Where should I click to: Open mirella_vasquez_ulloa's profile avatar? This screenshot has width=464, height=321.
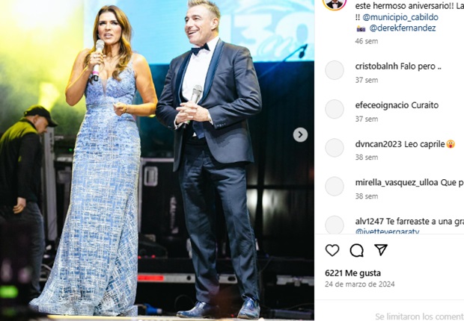click(335, 187)
